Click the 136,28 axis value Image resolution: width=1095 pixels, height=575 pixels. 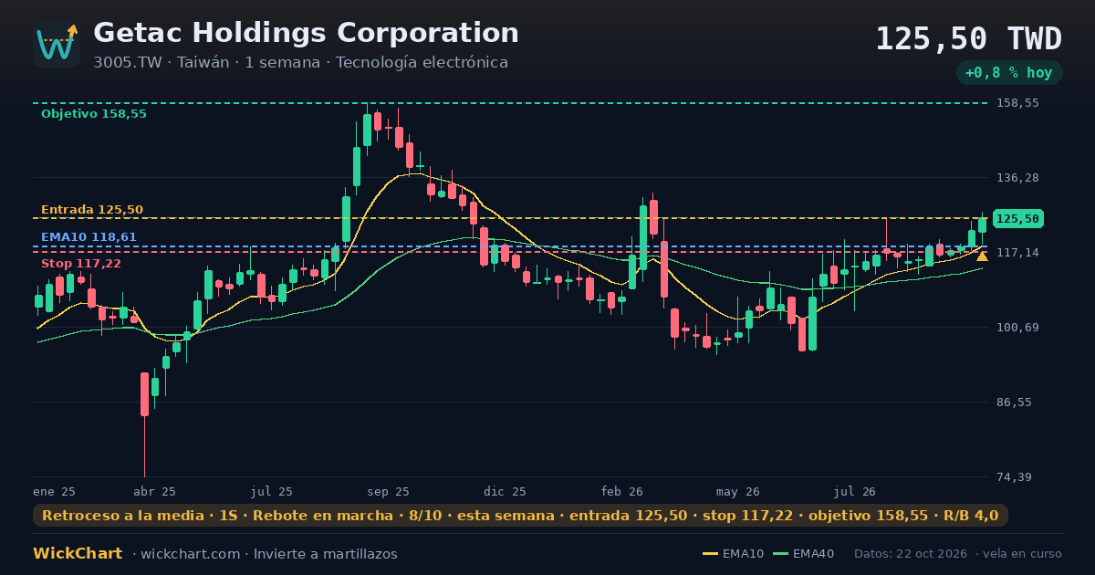click(1017, 178)
